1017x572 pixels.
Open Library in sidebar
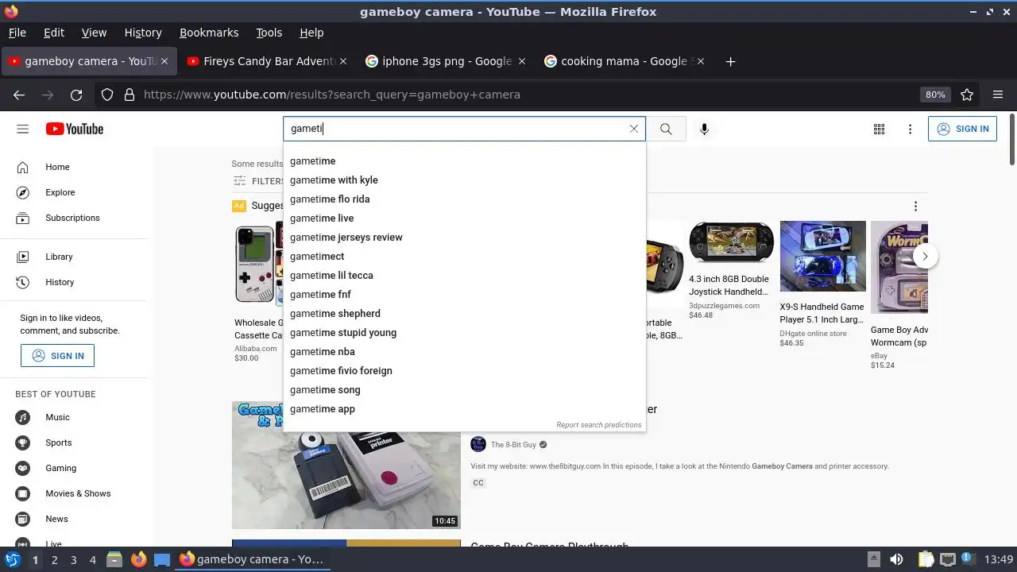[59, 257]
